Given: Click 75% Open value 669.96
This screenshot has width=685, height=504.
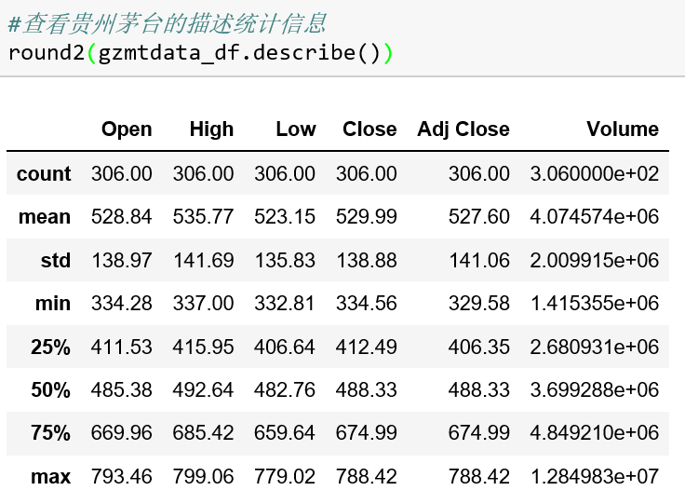Looking at the screenshot, I should pyautogui.click(x=121, y=432).
